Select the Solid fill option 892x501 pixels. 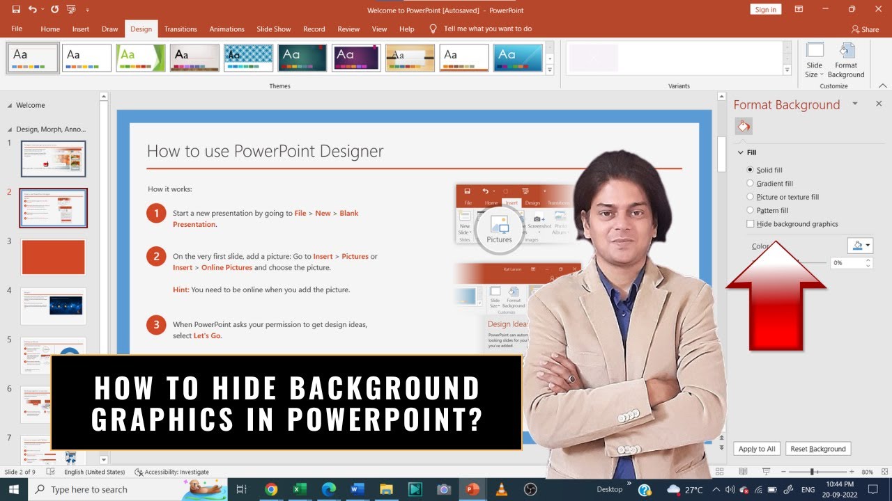pyautogui.click(x=764, y=170)
